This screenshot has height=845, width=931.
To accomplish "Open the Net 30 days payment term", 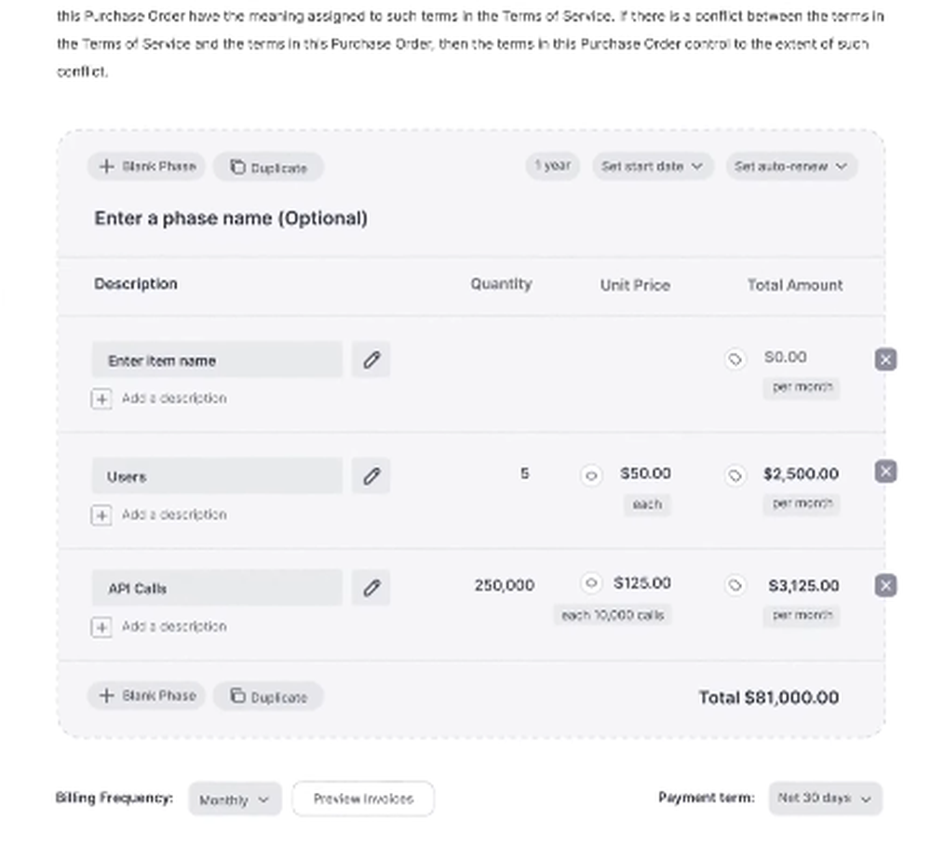I will point(825,798).
